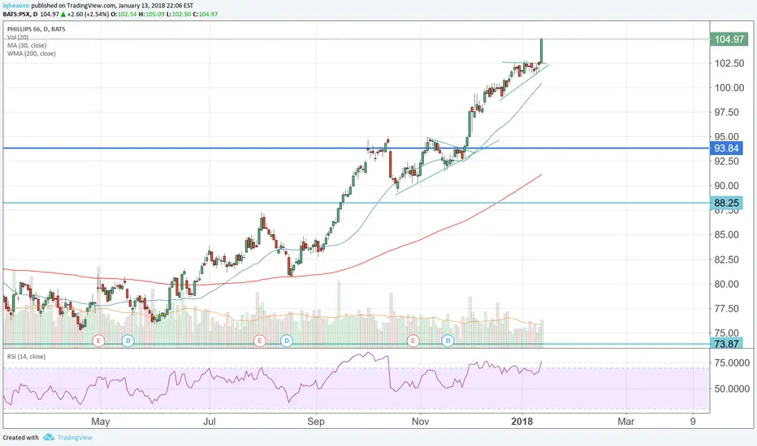757x446 pixels.
Task: Click the 75.0000 RSI axis label
Action: coord(732,362)
